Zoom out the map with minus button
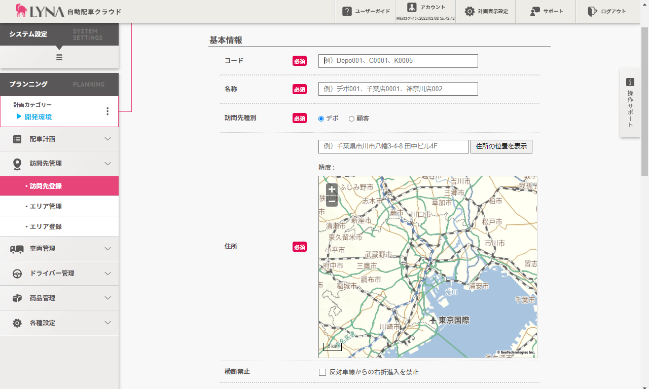The width and height of the screenshot is (649, 389). [x=332, y=201]
